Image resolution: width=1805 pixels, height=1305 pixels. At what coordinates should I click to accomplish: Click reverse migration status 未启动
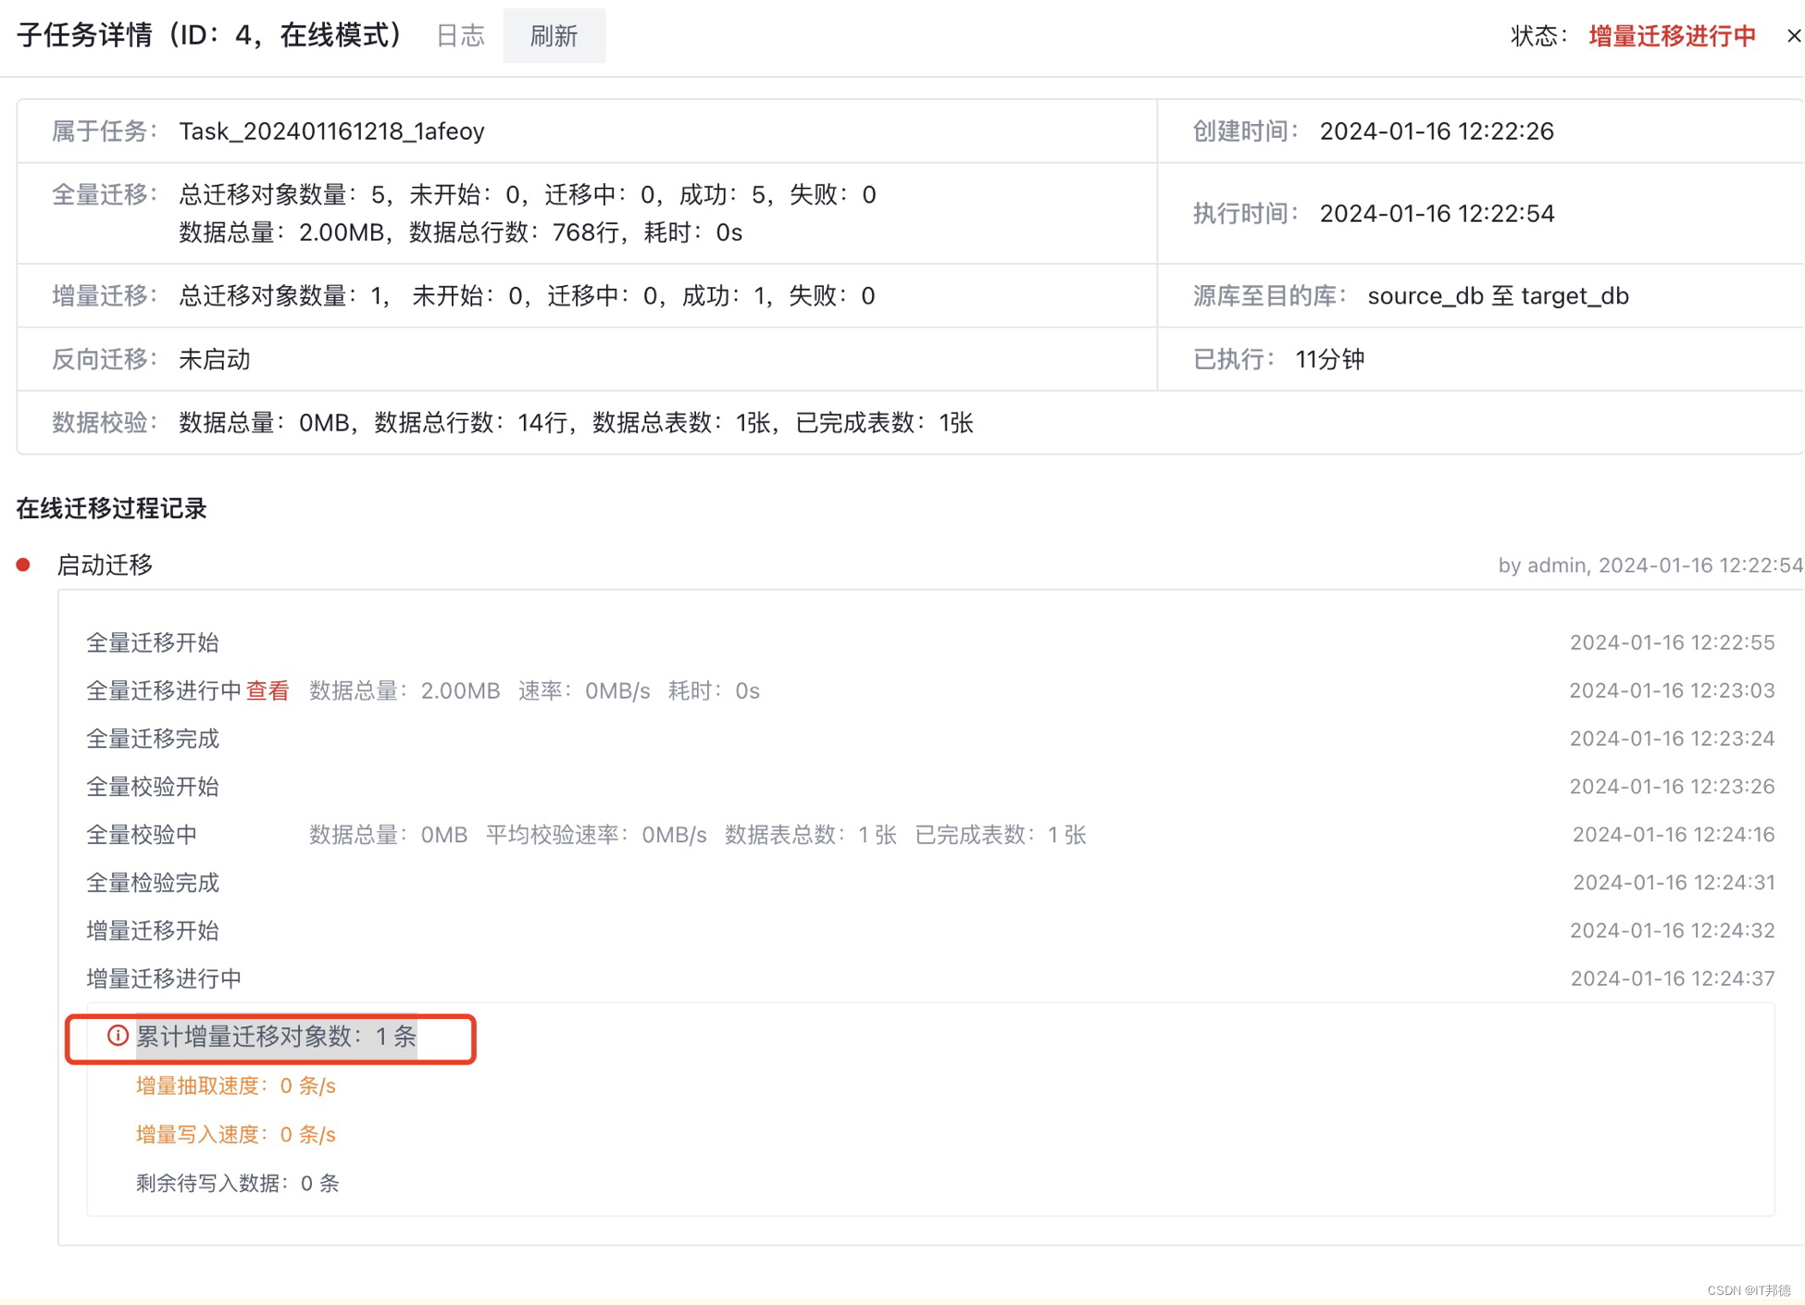point(215,359)
